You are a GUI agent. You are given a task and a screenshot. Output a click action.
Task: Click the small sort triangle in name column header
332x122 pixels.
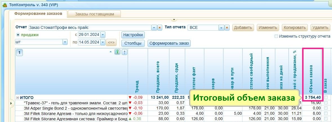tap(110, 52)
